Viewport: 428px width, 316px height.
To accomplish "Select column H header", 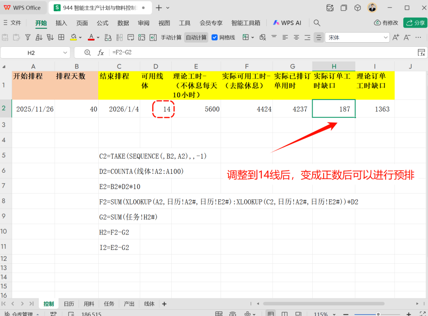I will coord(334,66).
